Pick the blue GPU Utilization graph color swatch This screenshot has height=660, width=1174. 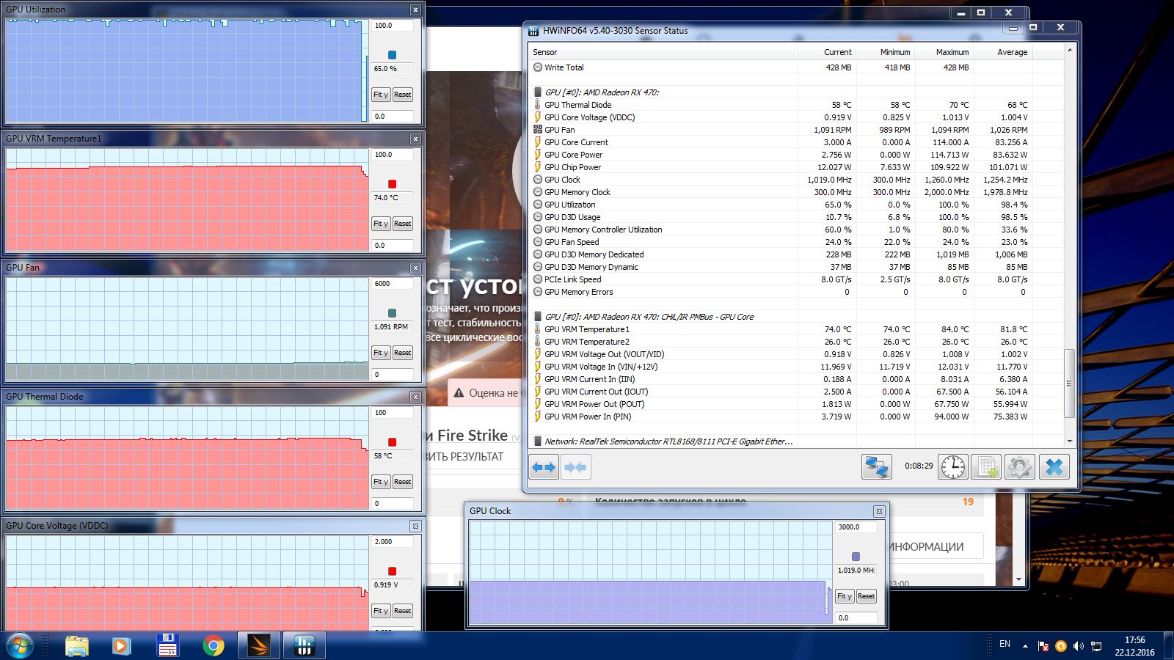pos(392,55)
